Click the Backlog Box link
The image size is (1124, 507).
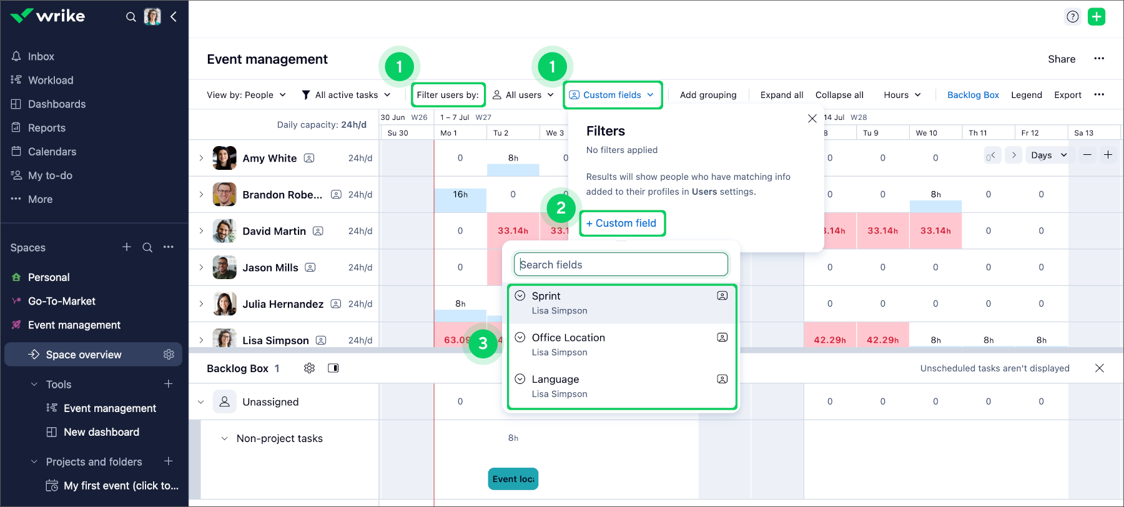(x=973, y=95)
